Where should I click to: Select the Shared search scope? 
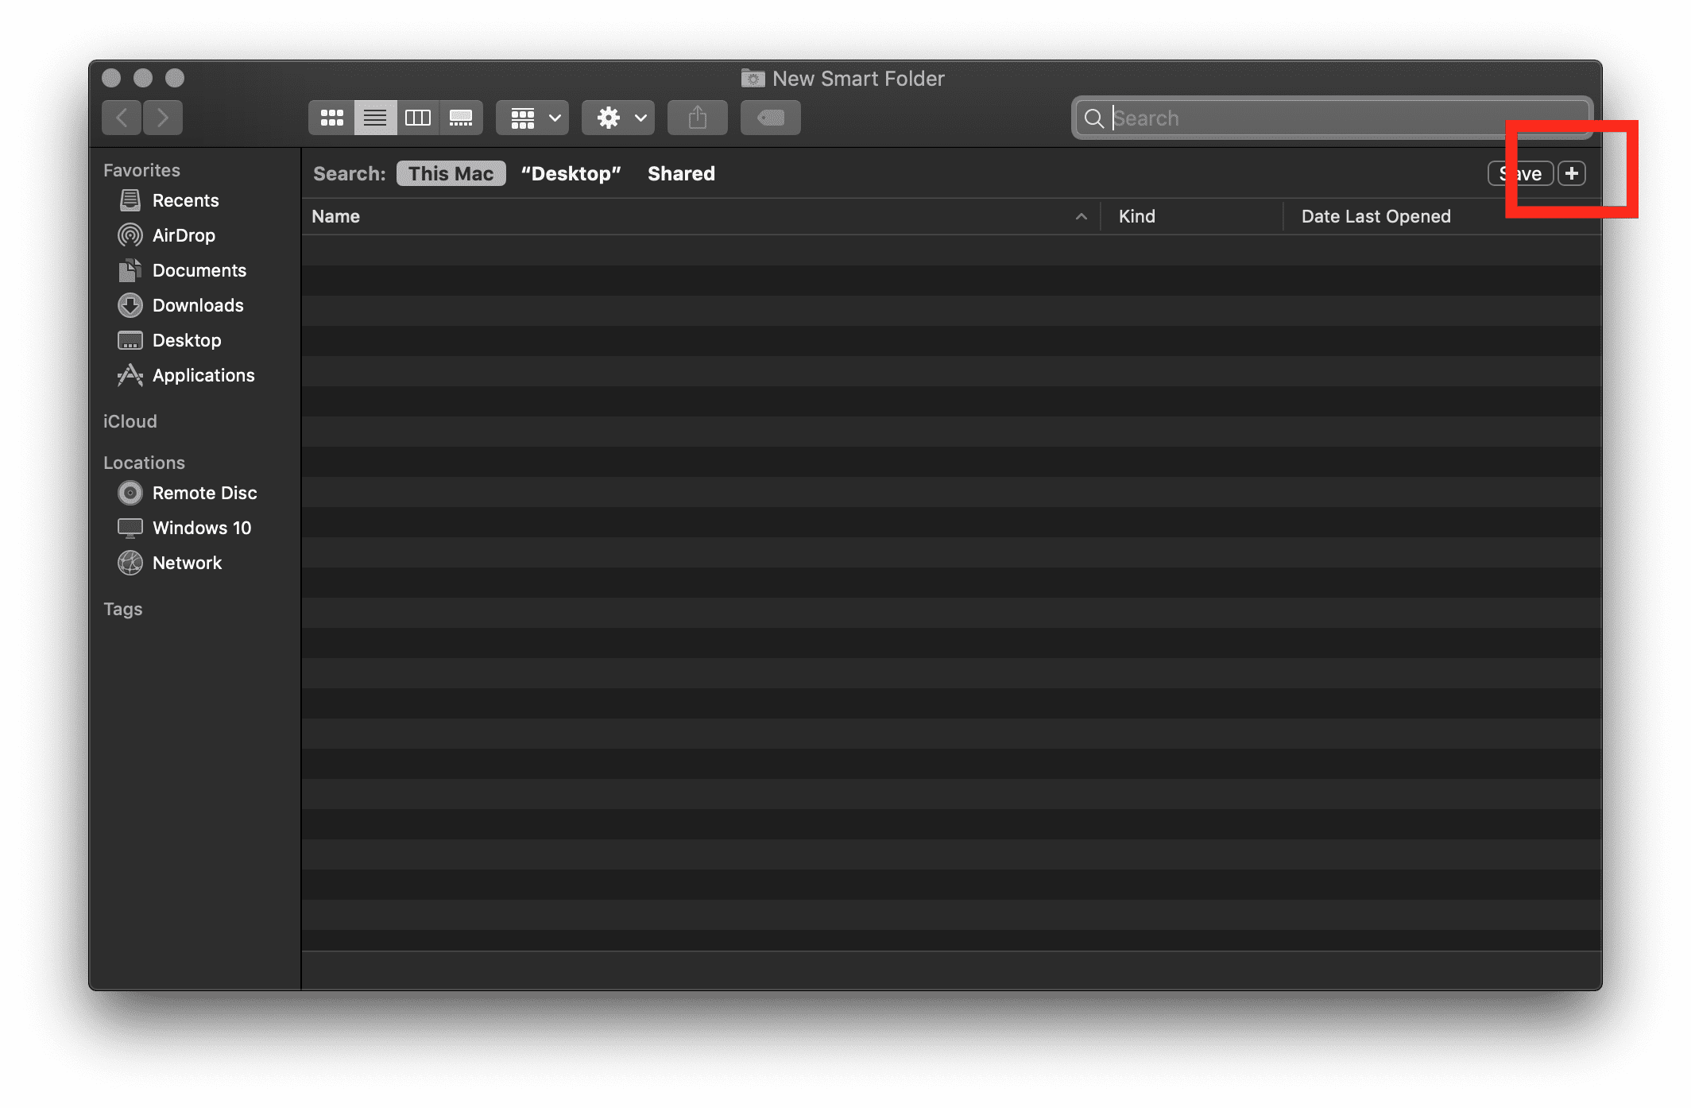click(x=681, y=173)
